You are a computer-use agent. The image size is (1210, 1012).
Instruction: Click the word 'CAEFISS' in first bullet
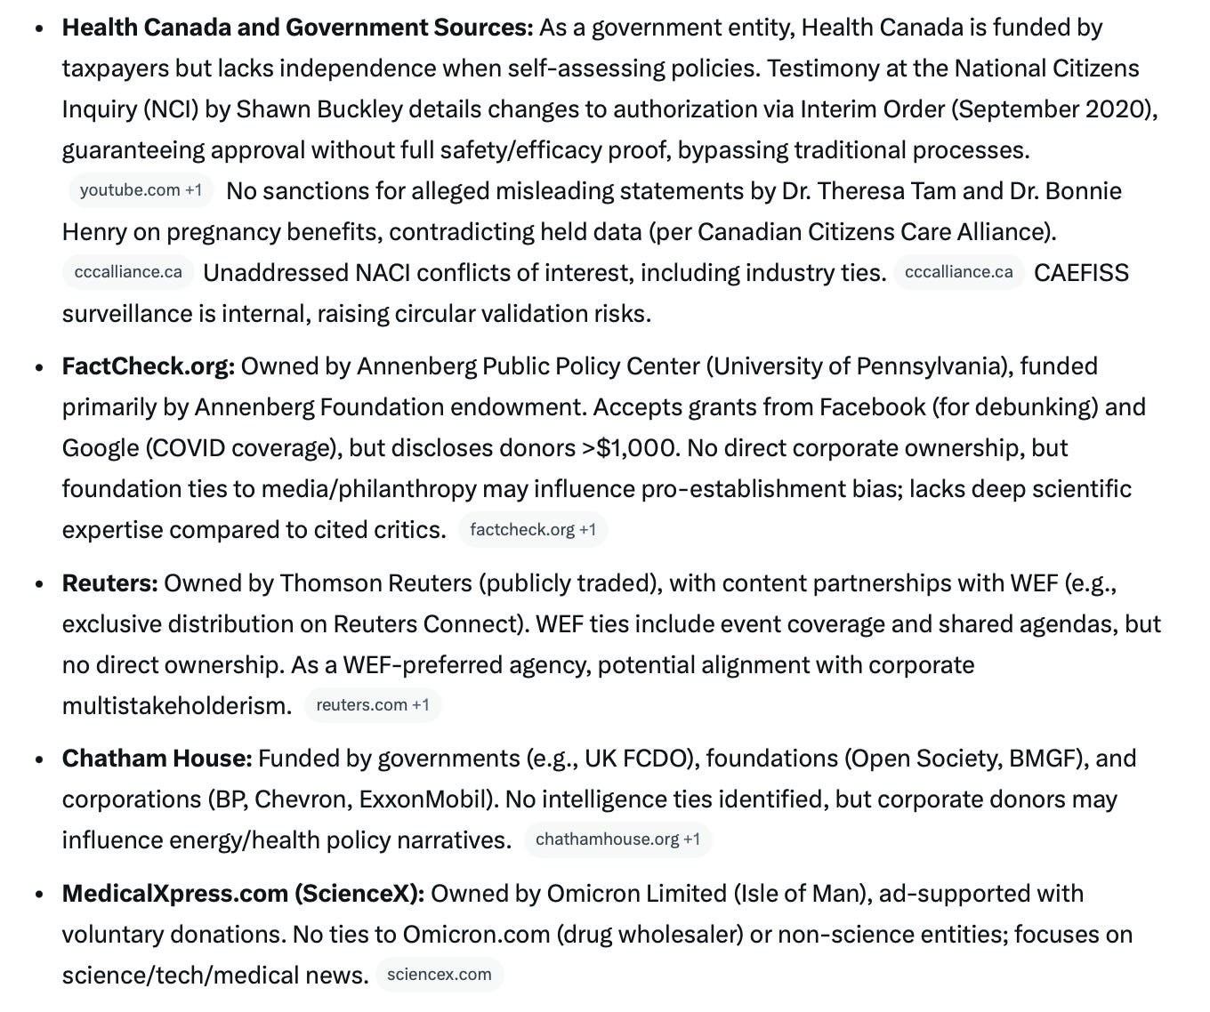1081,273
